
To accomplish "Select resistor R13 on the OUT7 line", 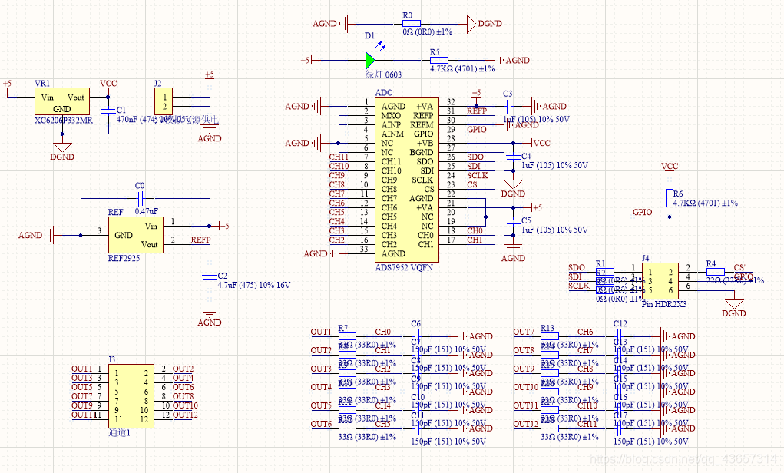I will [550, 336].
